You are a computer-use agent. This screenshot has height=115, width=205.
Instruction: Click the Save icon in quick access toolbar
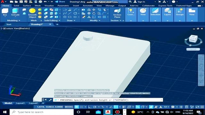point(21,2)
